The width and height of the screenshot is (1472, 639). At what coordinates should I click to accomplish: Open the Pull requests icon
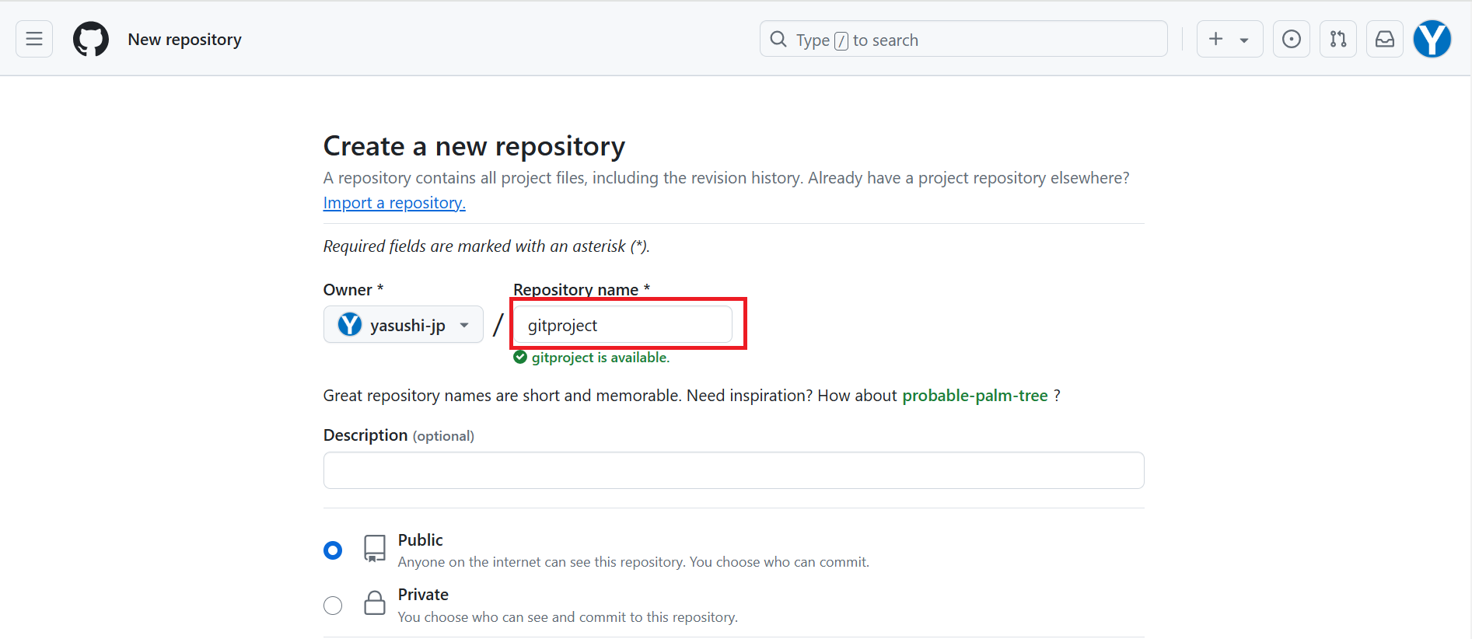point(1337,39)
